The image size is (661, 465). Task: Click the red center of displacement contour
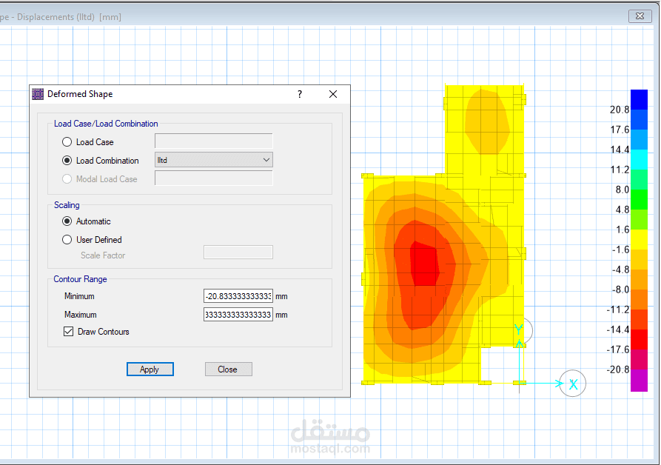425,265
